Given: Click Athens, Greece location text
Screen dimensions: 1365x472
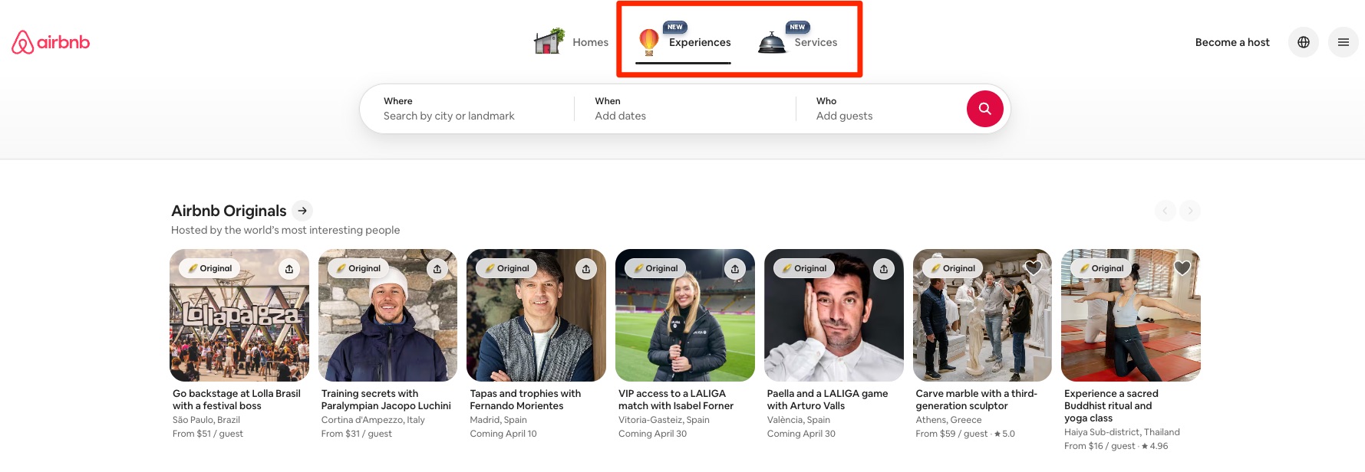Looking at the screenshot, I should pos(948,420).
